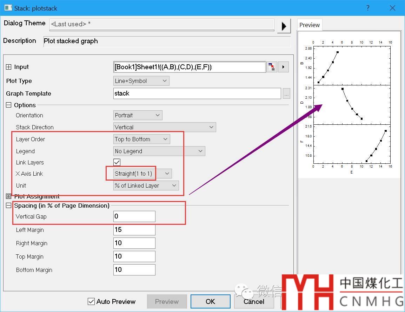Open the Layer Order dropdown
The height and width of the screenshot is (312, 405).
[x=141, y=139]
